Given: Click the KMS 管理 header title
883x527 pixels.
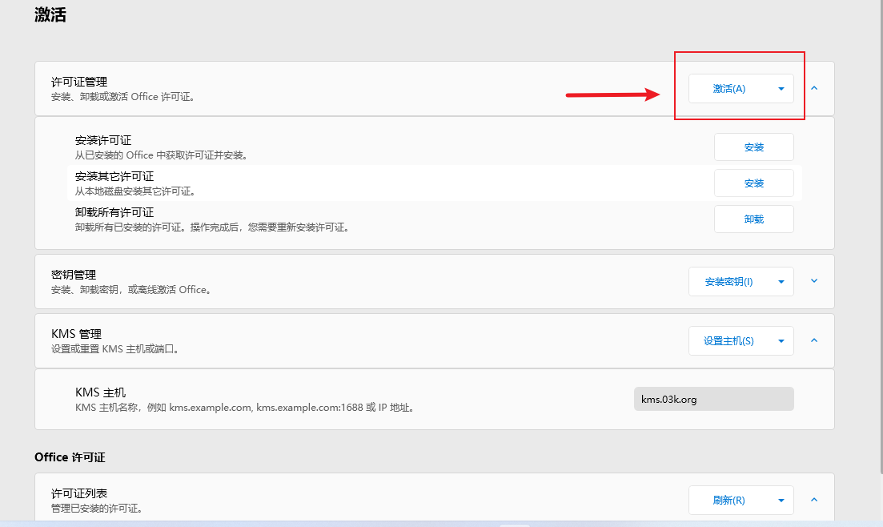Looking at the screenshot, I should [x=76, y=334].
